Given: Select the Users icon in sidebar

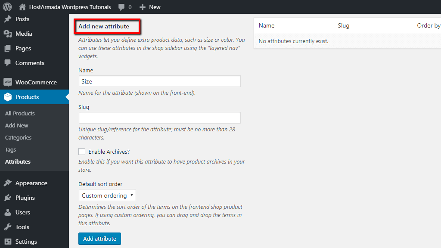Looking at the screenshot, I should pyautogui.click(x=9, y=212).
